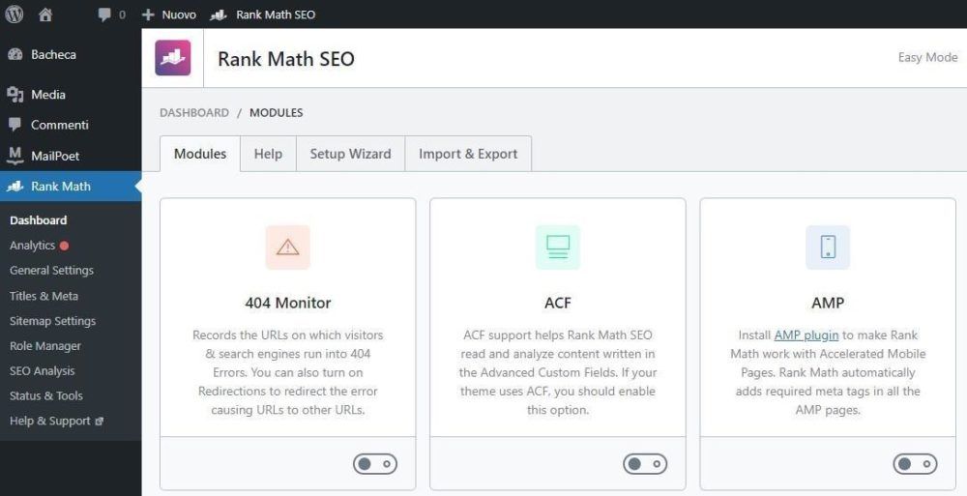Click the plus icon beside Nuovo
This screenshot has width=967, height=496.
(x=148, y=15)
